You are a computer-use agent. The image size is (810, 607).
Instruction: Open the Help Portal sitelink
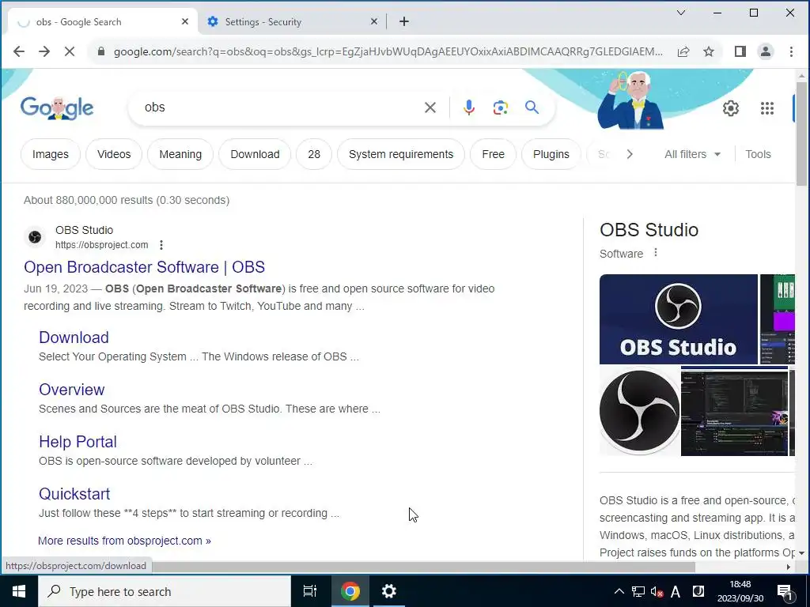pos(78,442)
